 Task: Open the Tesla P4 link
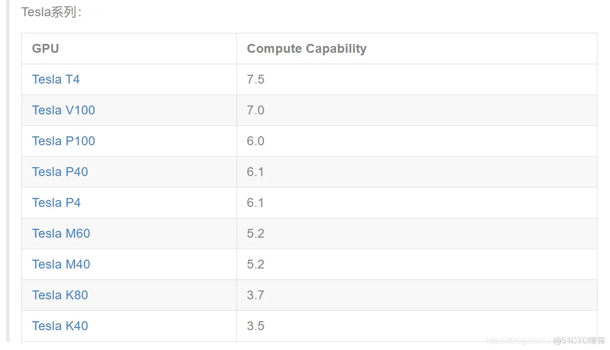[x=56, y=203]
